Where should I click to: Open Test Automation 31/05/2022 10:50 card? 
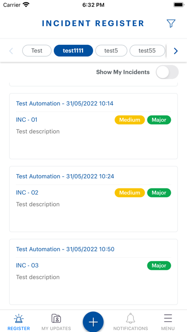click(x=93, y=272)
